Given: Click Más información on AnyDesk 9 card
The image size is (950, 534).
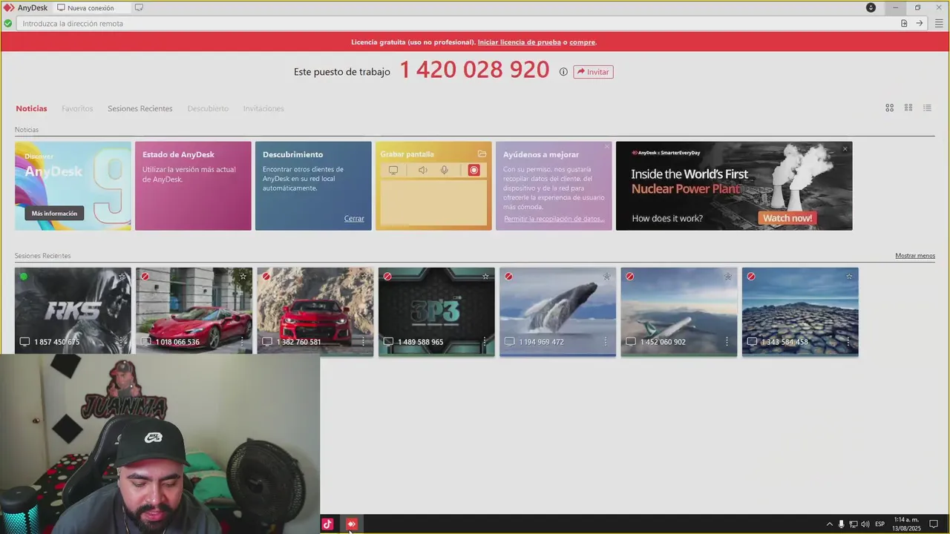Looking at the screenshot, I should (54, 214).
